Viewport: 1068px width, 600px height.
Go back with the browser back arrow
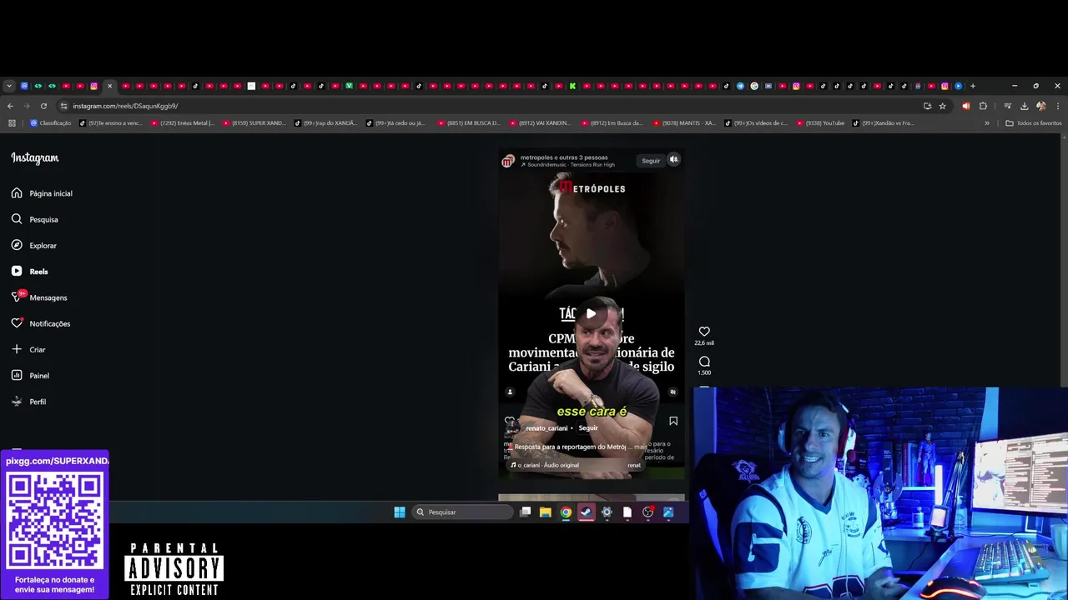pos(10,106)
